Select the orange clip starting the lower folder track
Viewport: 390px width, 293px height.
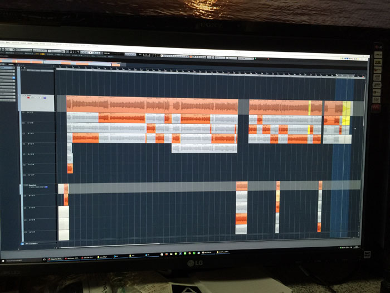[x=66, y=189]
